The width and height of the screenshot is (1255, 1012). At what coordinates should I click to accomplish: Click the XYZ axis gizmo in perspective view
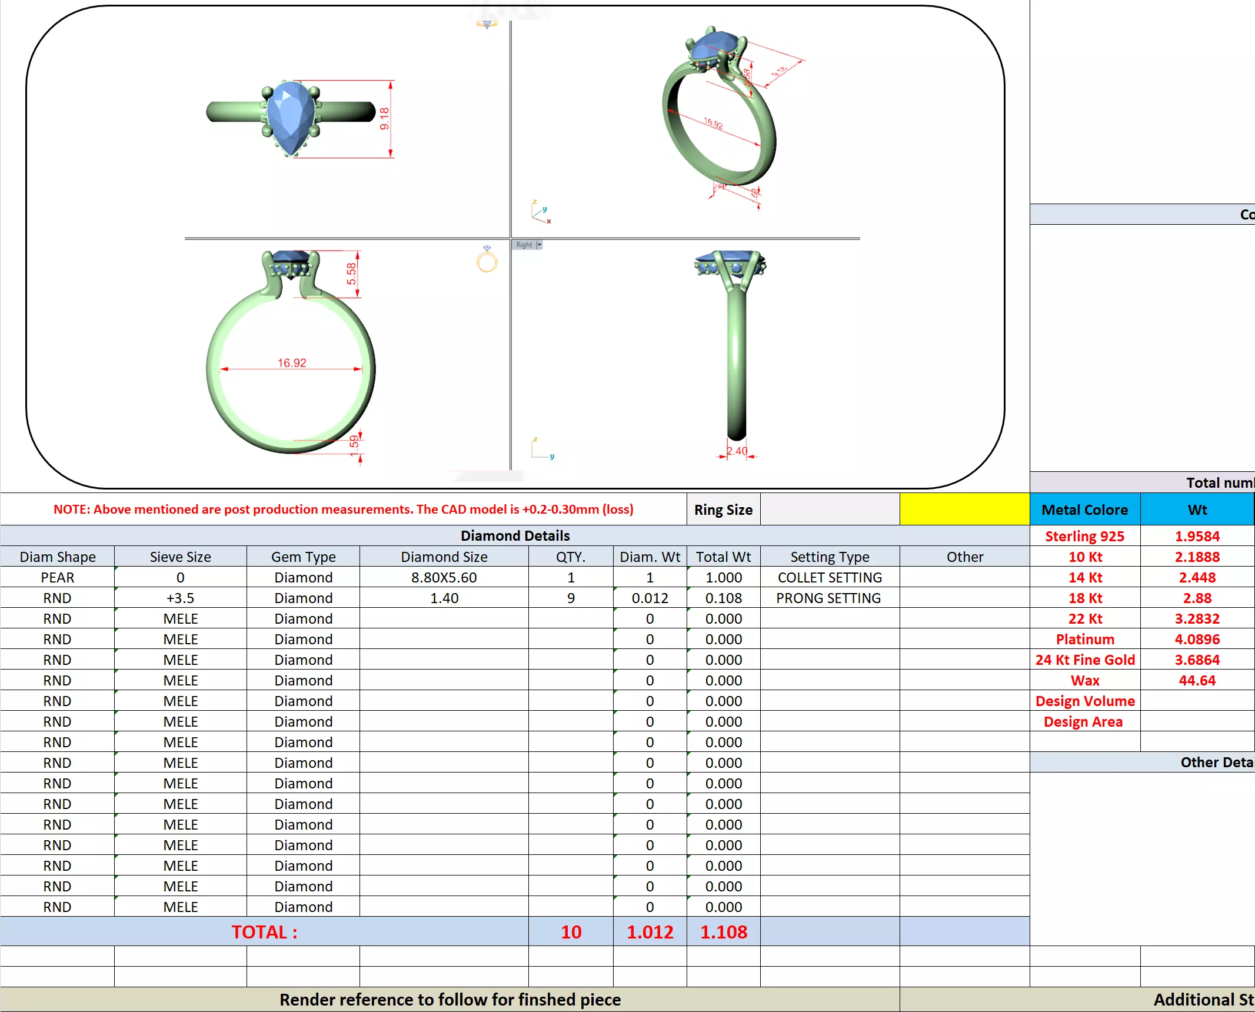[540, 212]
